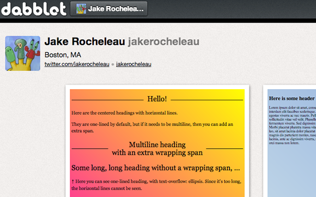Click the bullet separator between profile links
The height and width of the screenshot is (197, 316).
pos(113,65)
